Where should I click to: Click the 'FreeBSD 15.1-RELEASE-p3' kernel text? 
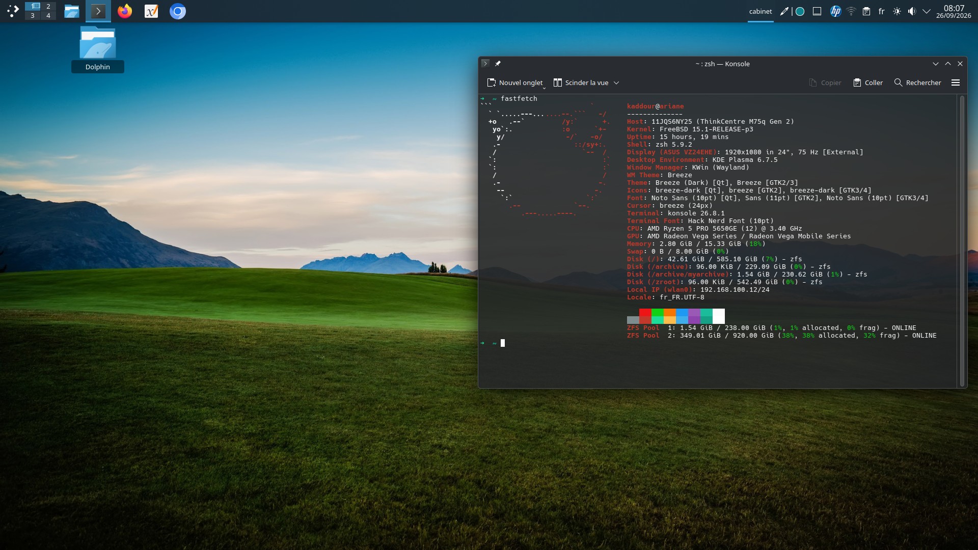click(706, 129)
